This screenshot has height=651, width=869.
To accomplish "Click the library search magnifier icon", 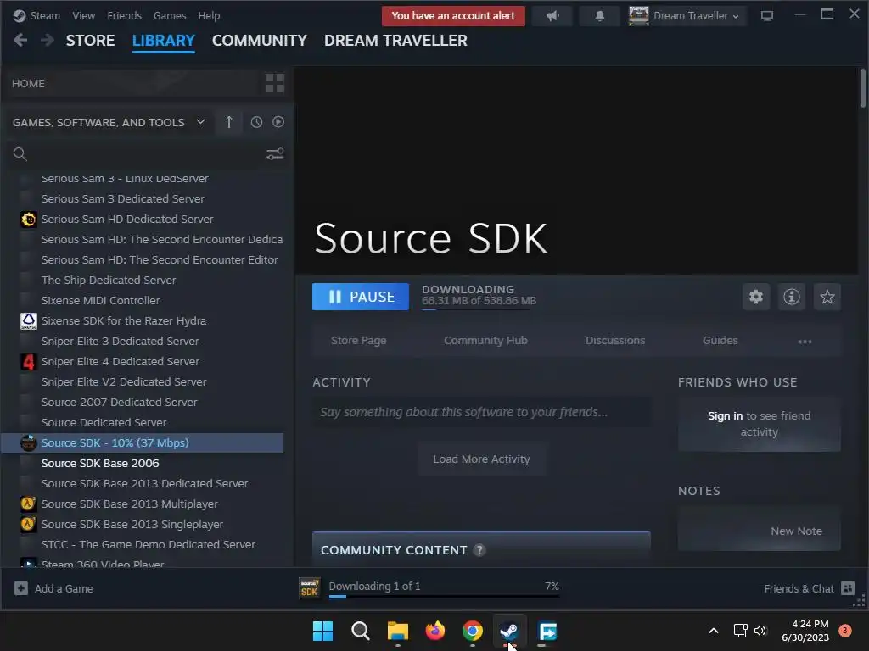I will (20, 154).
